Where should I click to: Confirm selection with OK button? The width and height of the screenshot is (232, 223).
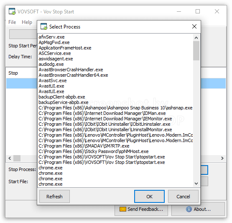point(149,197)
